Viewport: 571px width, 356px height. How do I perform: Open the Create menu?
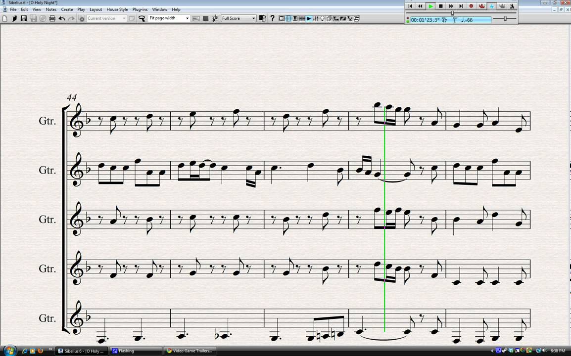[67, 9]
